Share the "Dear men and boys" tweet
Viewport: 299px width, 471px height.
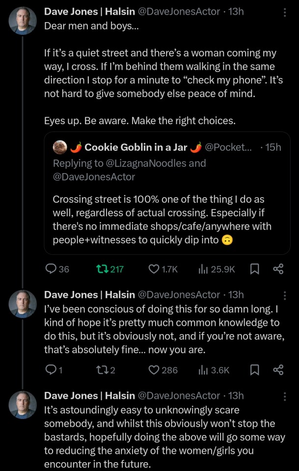(x=278, y=269)
